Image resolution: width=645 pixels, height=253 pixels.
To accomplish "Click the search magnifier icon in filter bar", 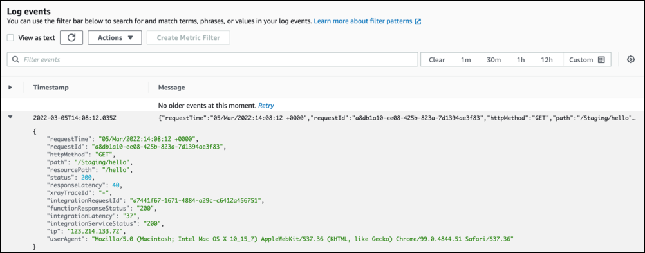I will tap(15, 60).
